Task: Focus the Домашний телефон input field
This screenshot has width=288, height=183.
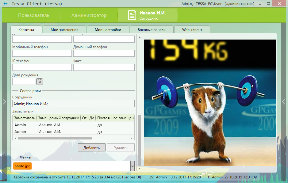Action: point(104,53)
